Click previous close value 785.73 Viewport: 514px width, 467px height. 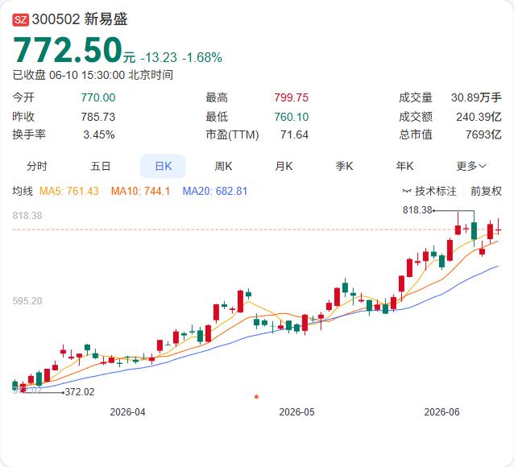98,117
